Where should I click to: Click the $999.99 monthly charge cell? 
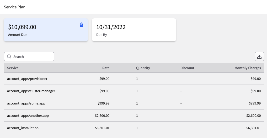click(255, 103)
